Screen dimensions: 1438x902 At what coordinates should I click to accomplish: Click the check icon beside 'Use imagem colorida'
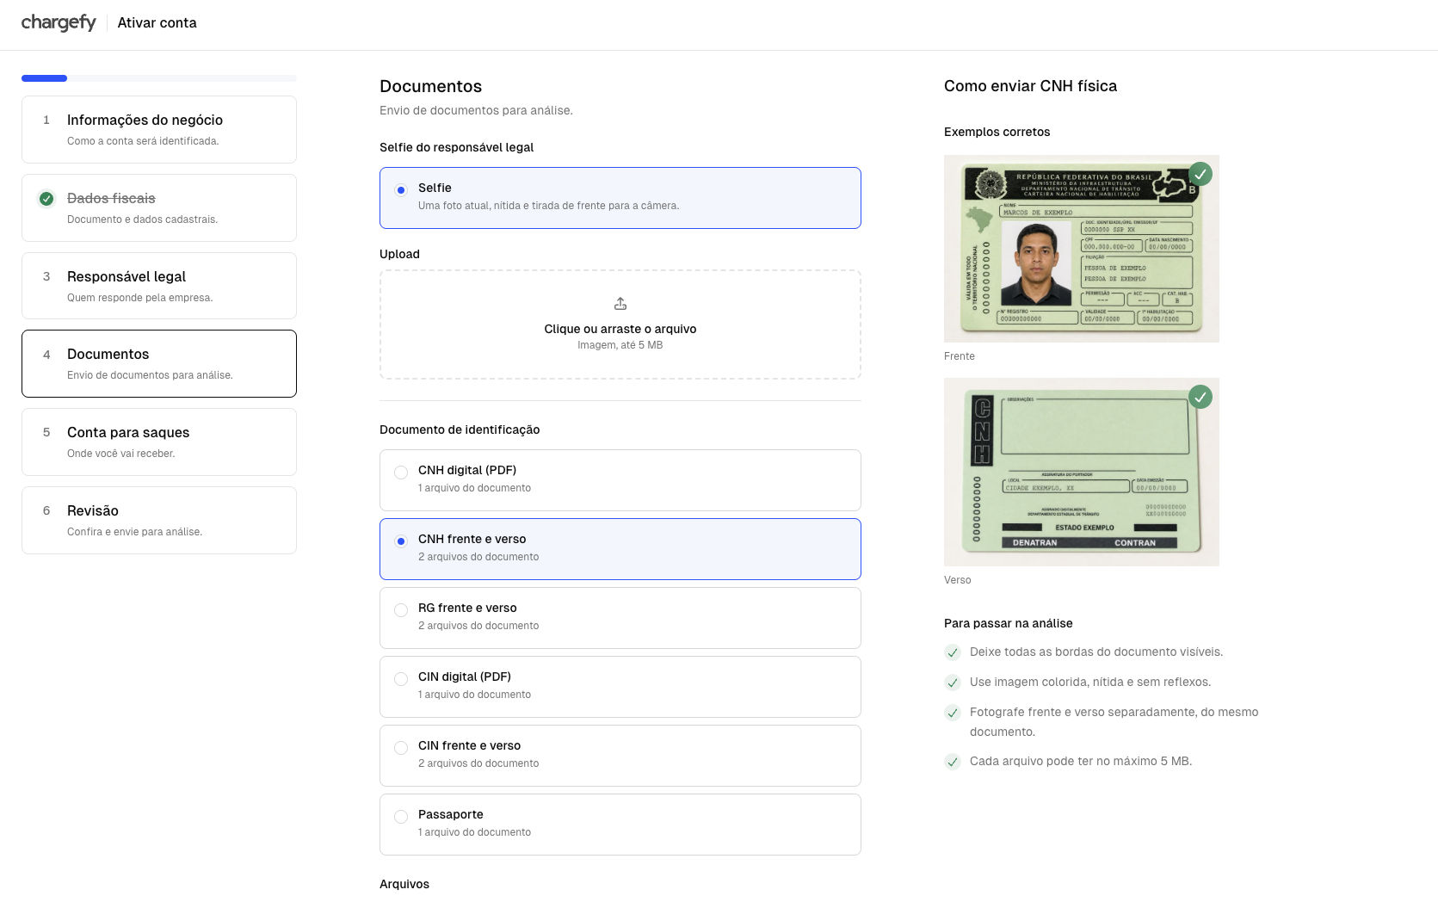[x=952, y=683]
